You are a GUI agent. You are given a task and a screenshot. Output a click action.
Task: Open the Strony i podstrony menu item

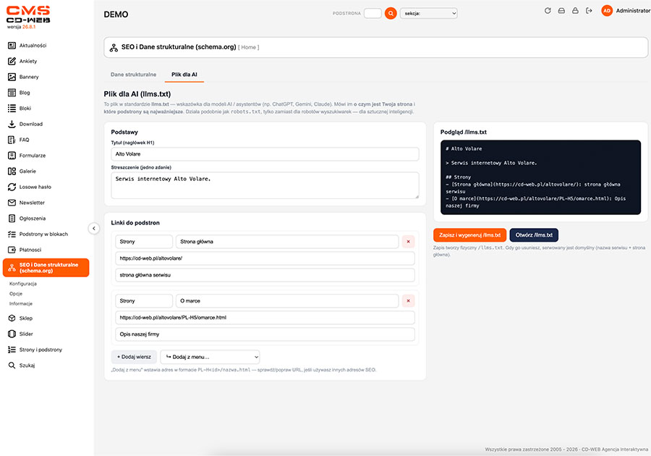pyautogui.click(x=41, y=350)
